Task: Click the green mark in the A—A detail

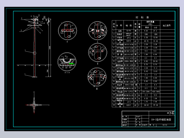Action: (x=72, y=64)
